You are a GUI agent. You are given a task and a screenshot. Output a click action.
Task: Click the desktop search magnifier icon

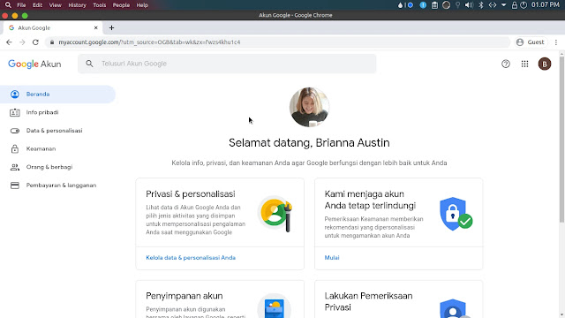[x=8, y=5]
